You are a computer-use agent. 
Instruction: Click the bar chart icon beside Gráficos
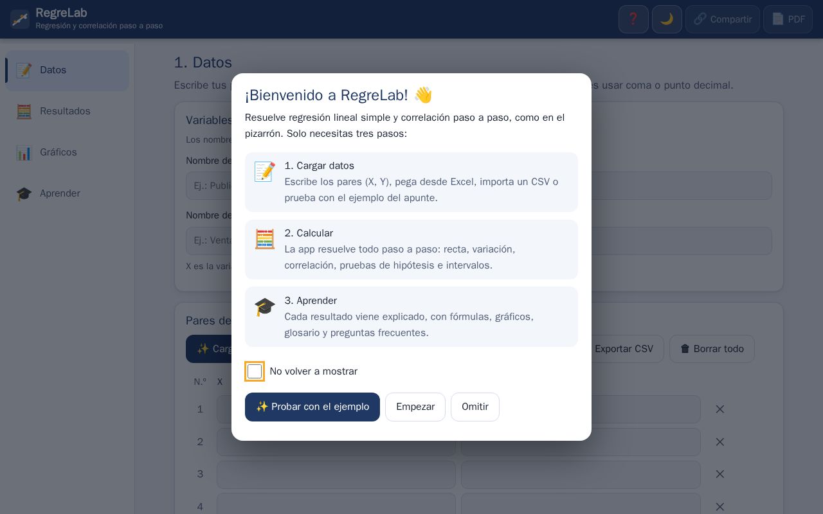[x=24, y=152]
